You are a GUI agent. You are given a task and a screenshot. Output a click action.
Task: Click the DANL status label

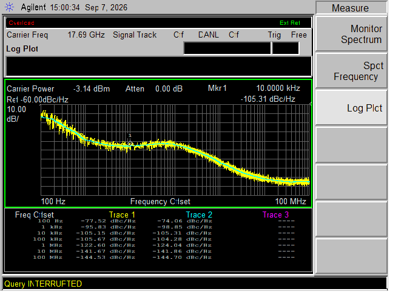(208, 35)
